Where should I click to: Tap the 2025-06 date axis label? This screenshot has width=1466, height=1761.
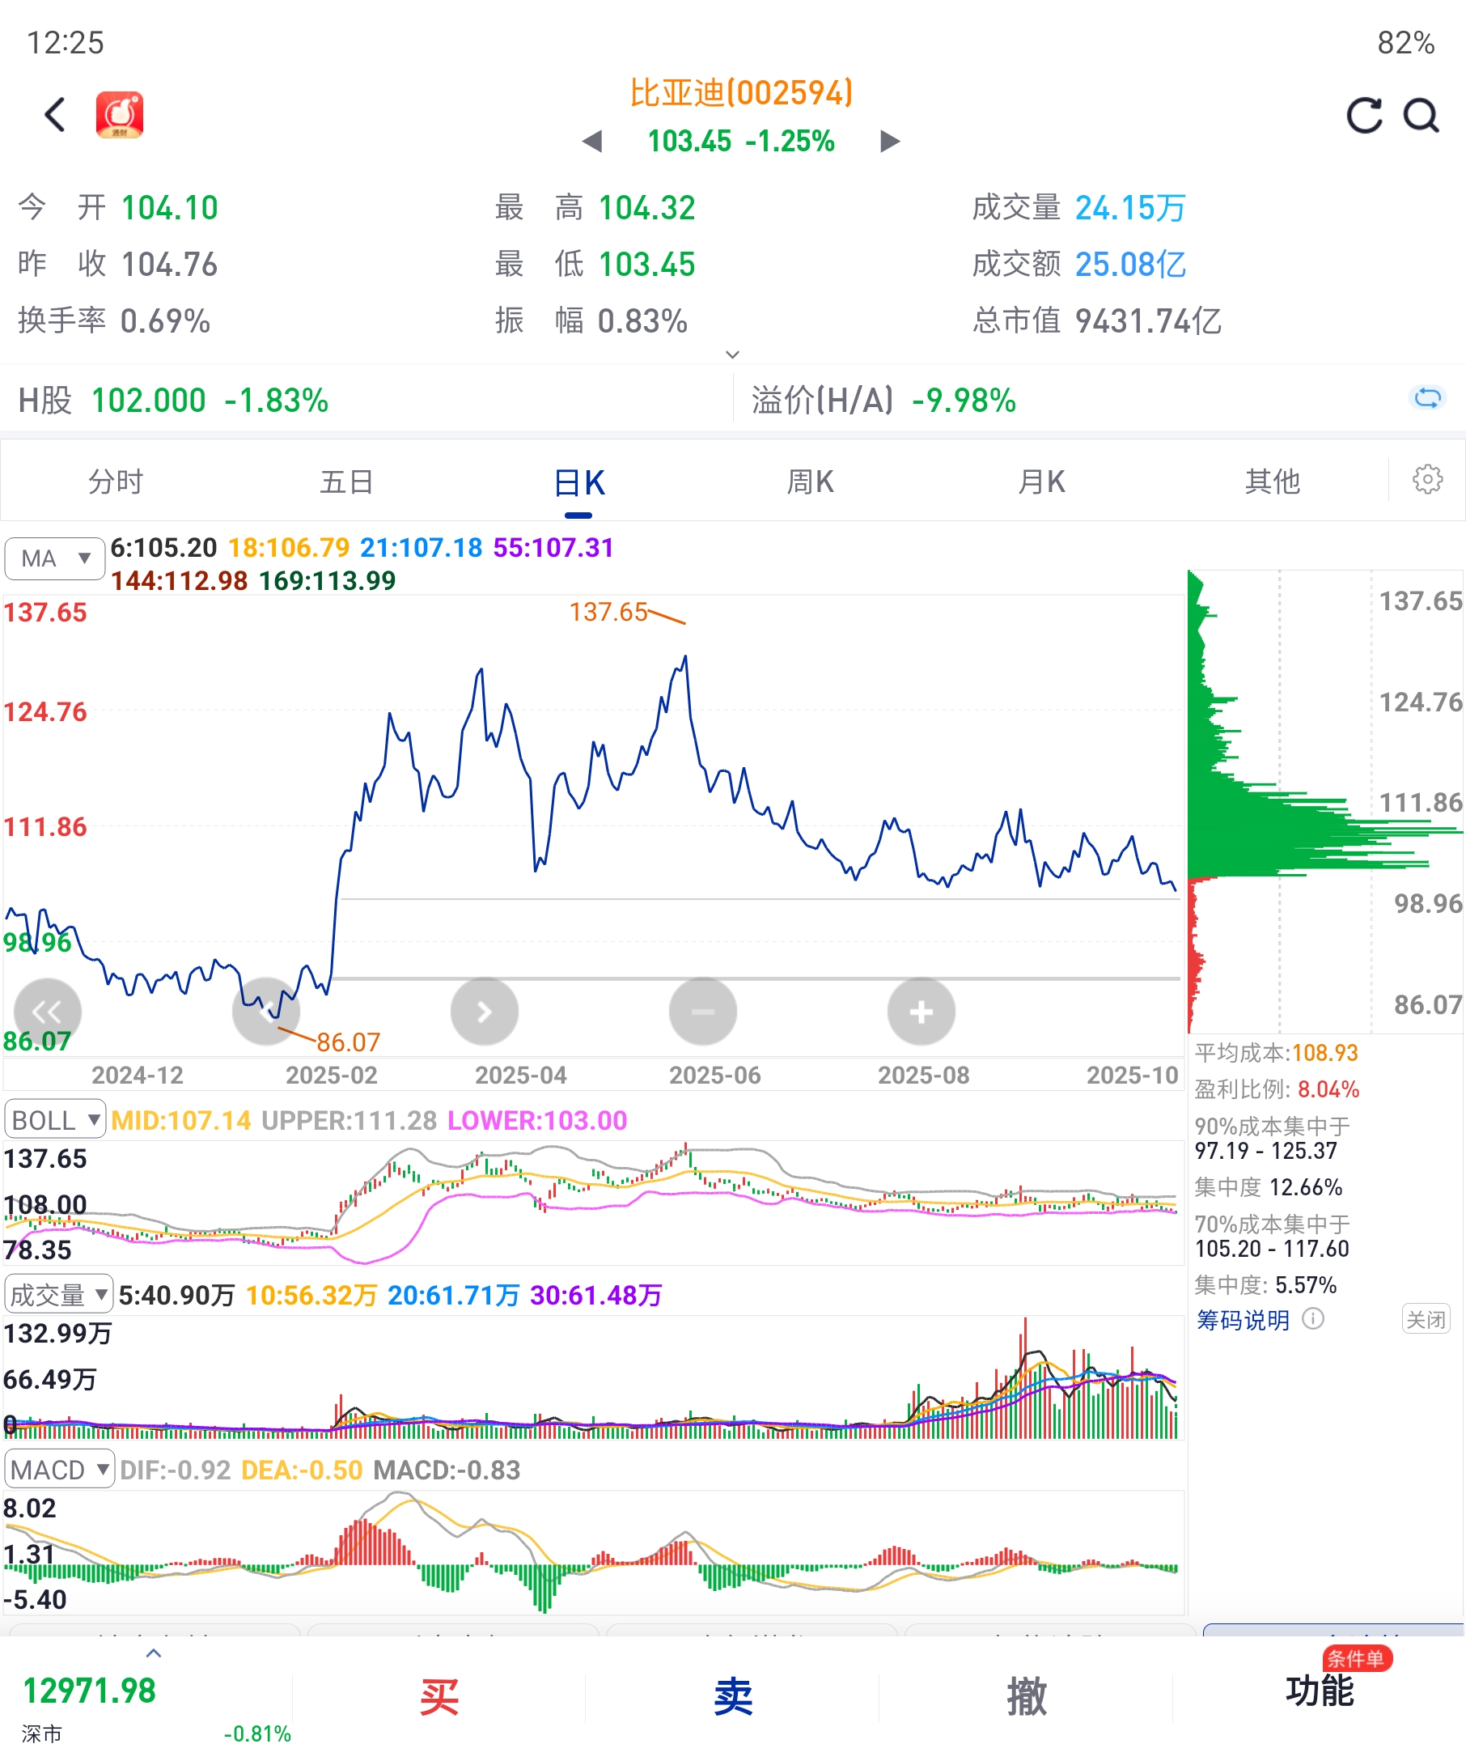click(715, 1075)
